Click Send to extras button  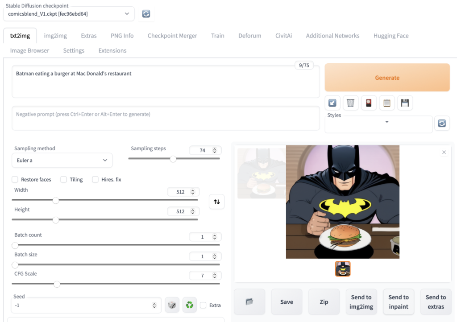tap(436, 301)
